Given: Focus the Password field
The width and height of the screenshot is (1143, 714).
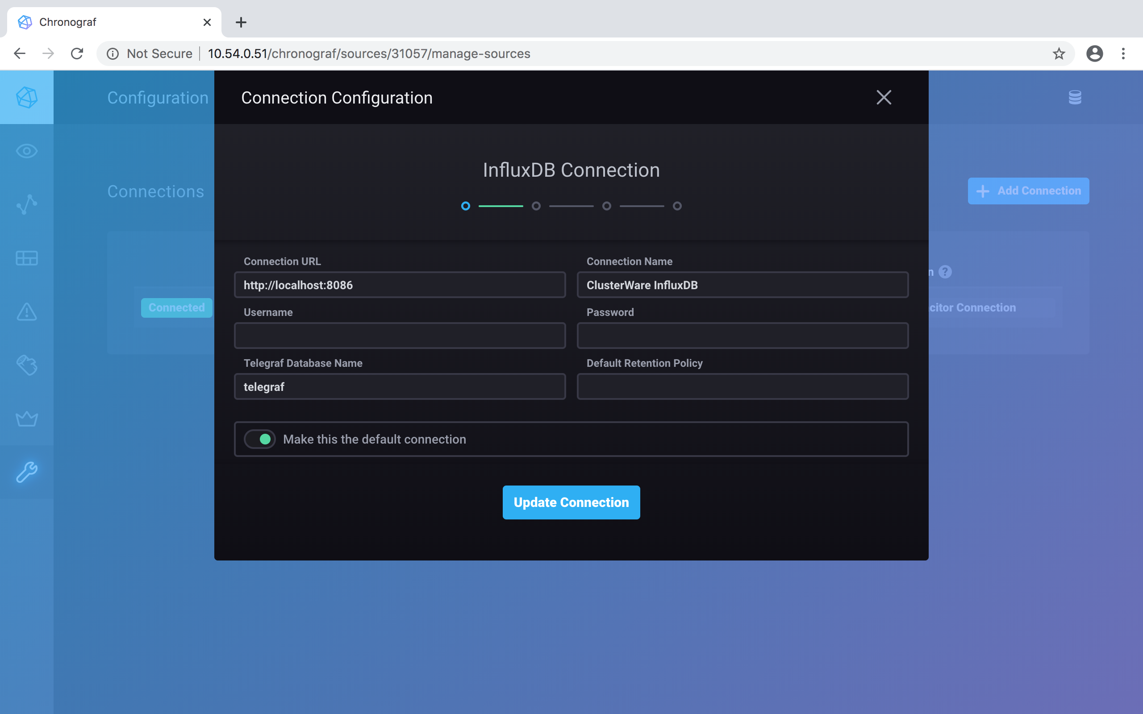Looking at the screenshot, I should click(743, 336).
